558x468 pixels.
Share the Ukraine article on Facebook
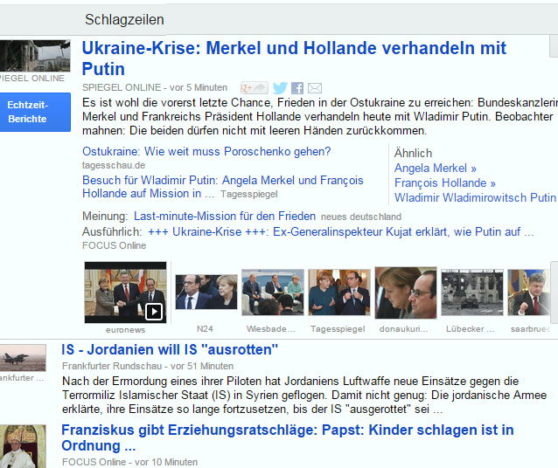coord(297,88)
